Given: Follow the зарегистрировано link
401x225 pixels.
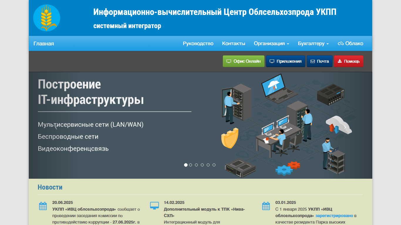Looking at the screenshot, I should (334, 216).
